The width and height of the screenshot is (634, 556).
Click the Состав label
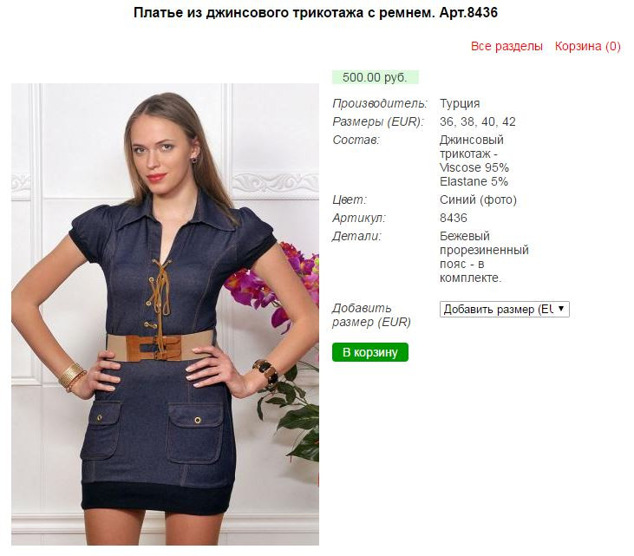pyautogui.click(x=356, y=140)
